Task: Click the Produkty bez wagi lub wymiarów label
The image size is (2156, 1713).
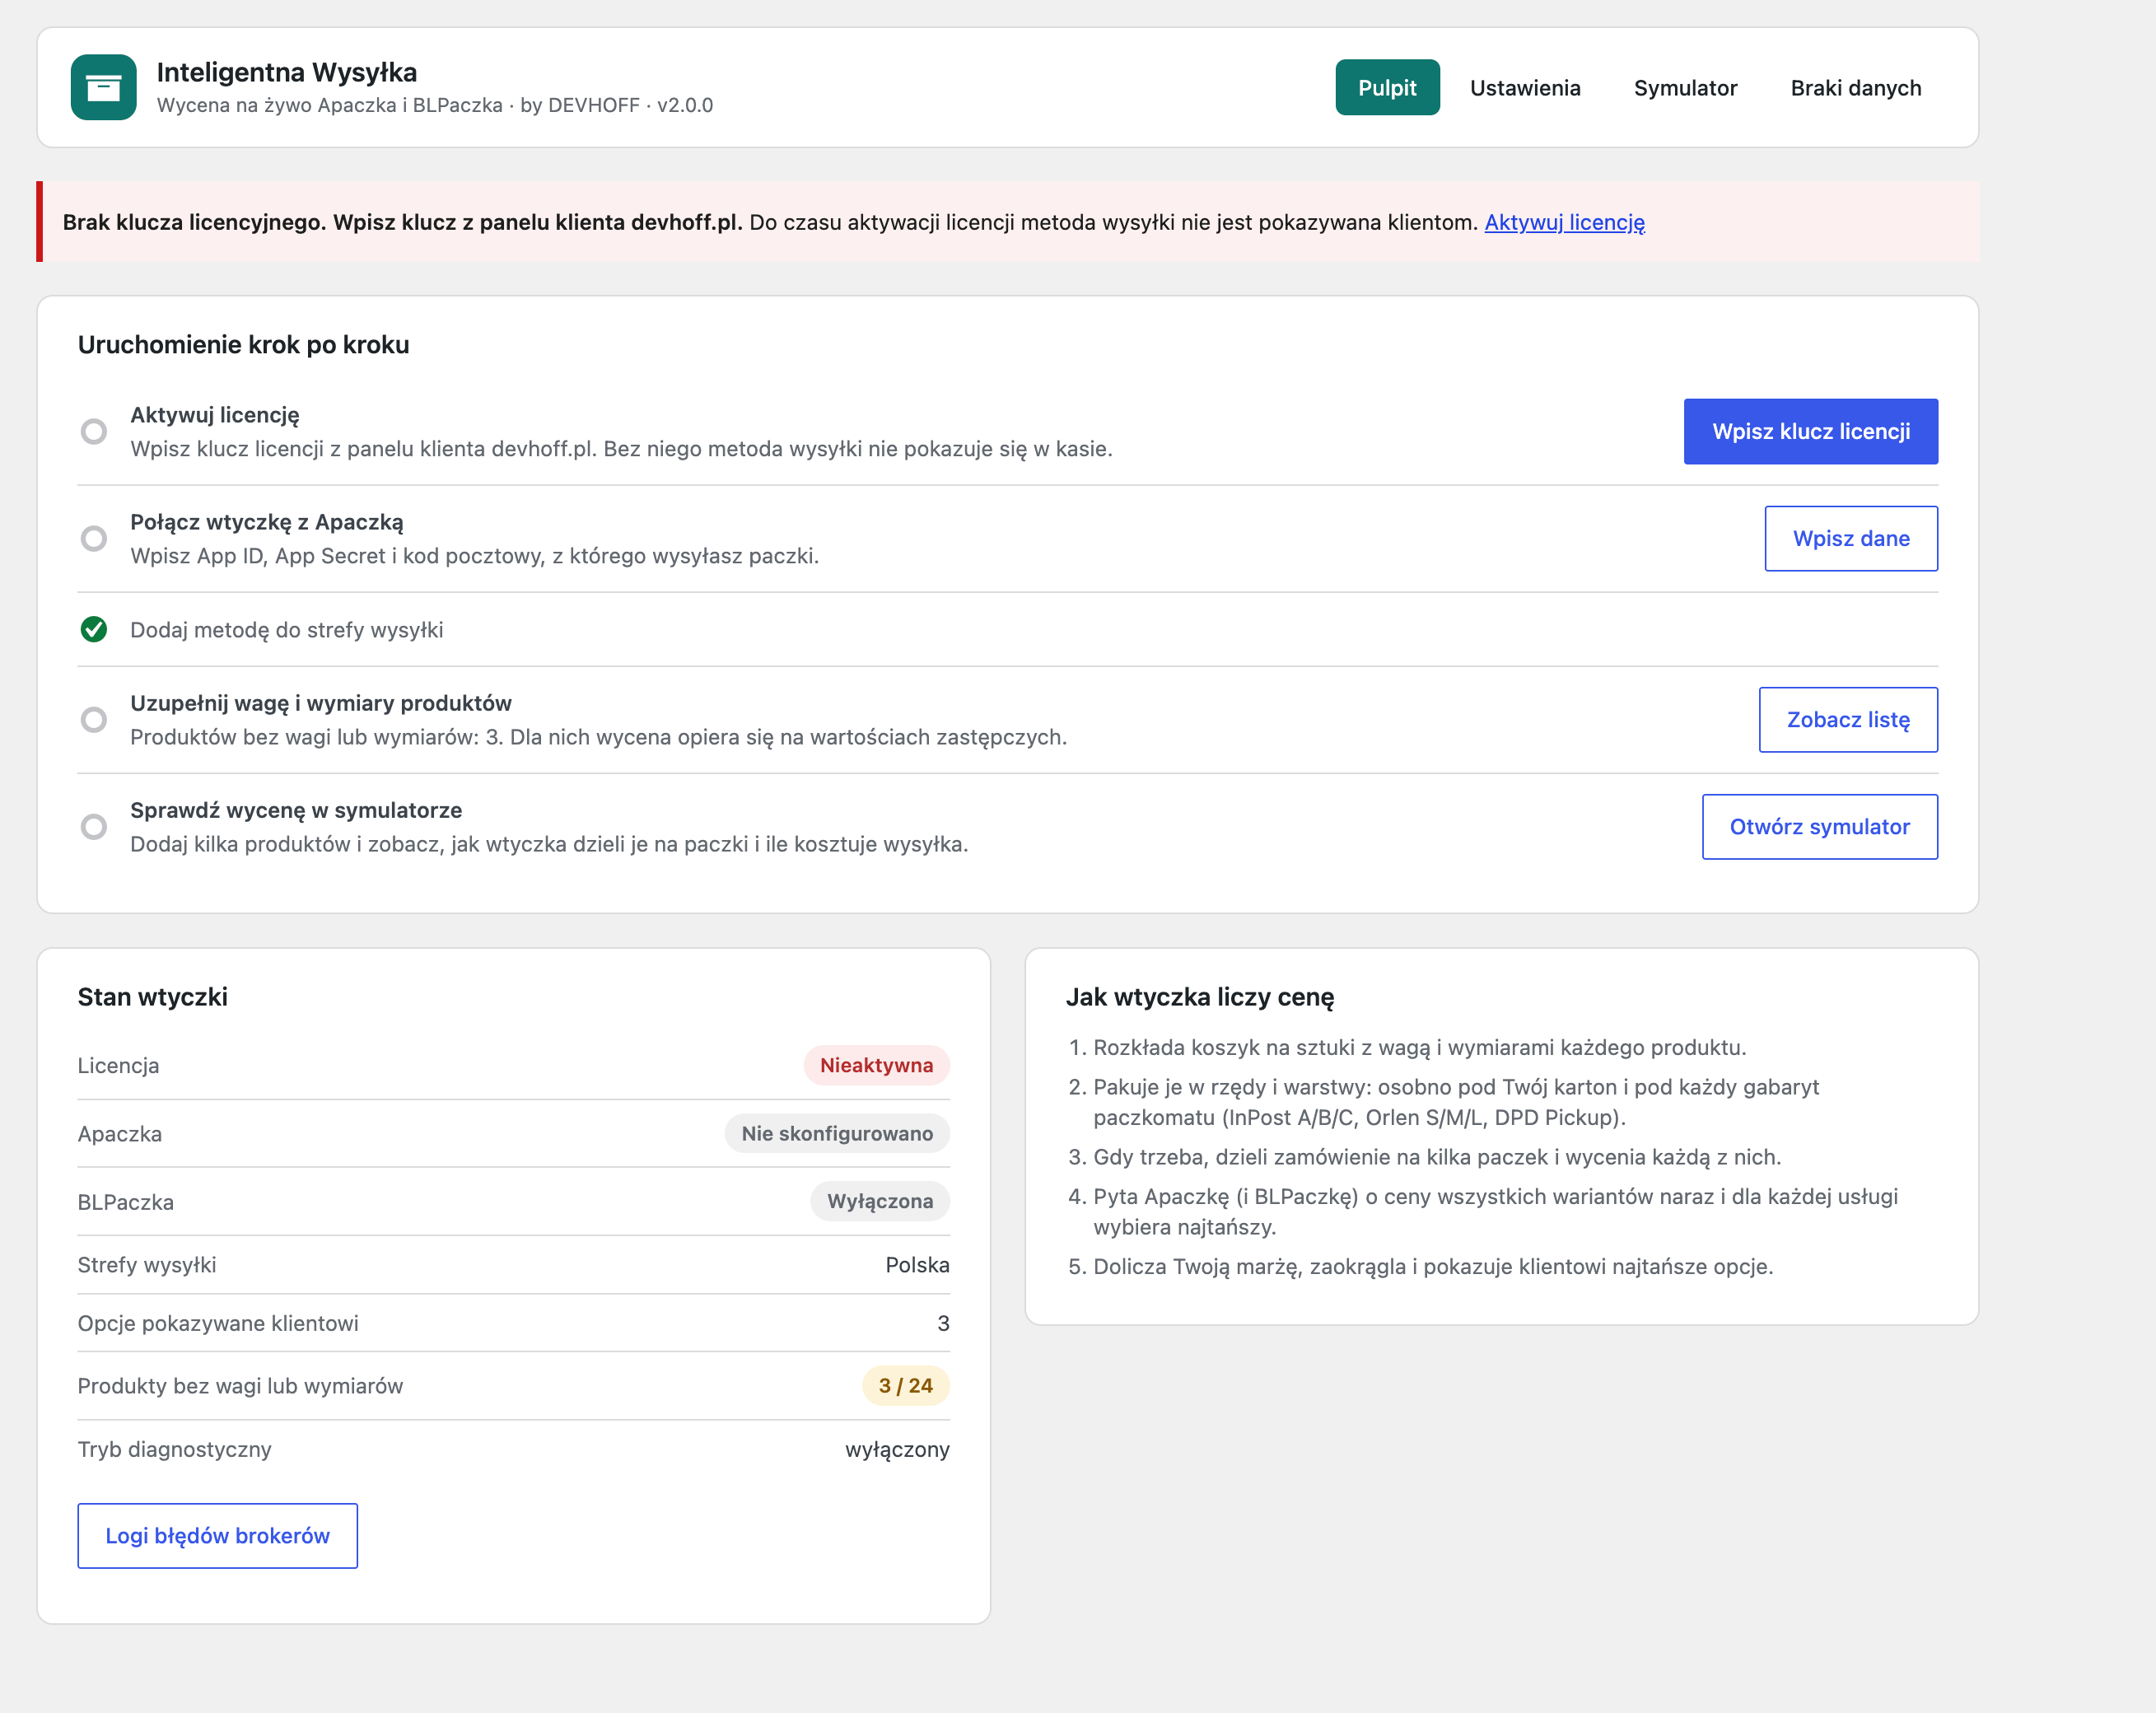Action: click(x=240, y=1385)
